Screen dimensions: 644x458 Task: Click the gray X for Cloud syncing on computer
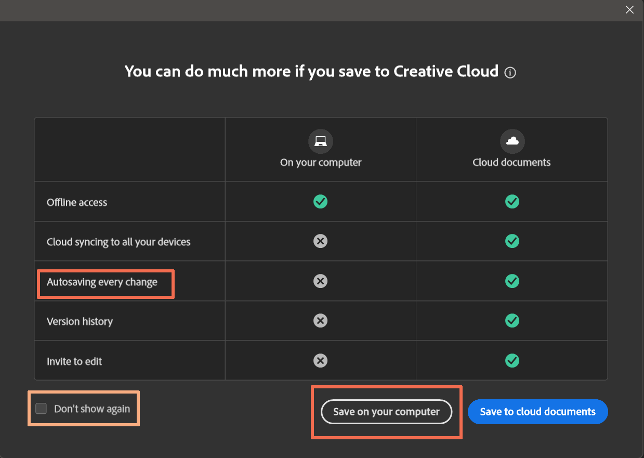pos(321,241)
